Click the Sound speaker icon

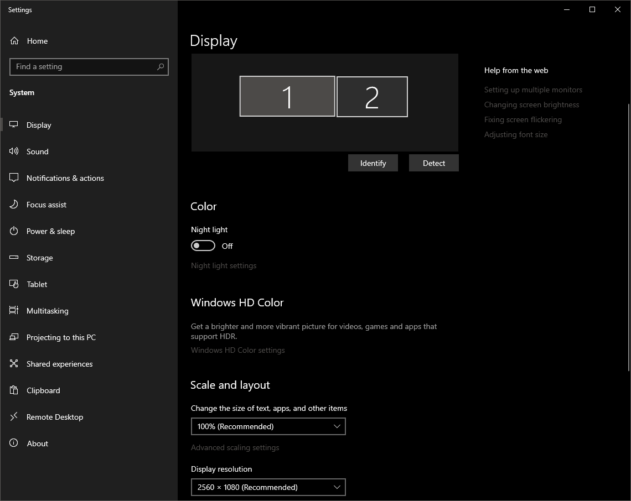[x=14, y=152]
